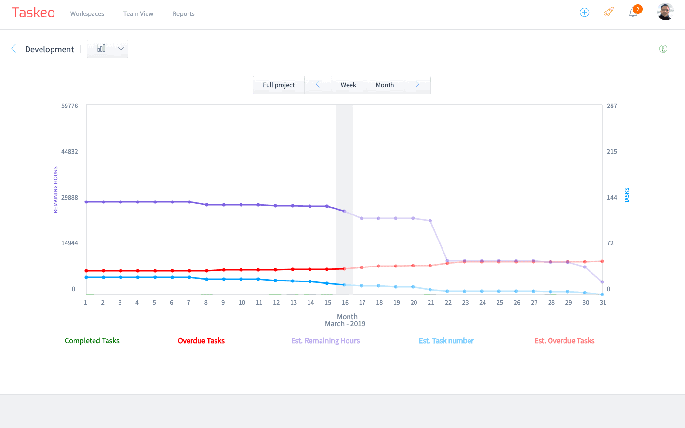This screenshot has height=428, width=685.
Task: Click the Taskeo logo
Action: click(33, 13)
